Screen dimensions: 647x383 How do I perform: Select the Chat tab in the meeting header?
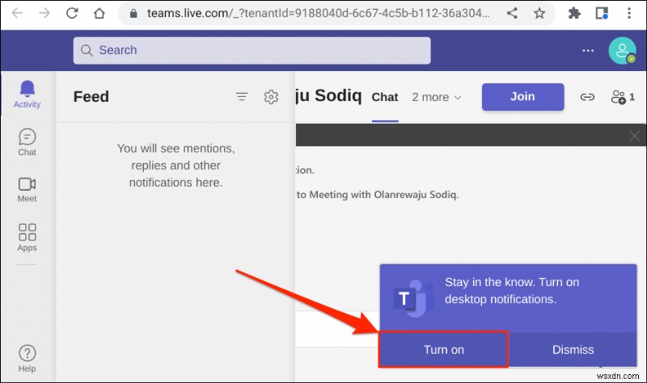pos(385,97)
